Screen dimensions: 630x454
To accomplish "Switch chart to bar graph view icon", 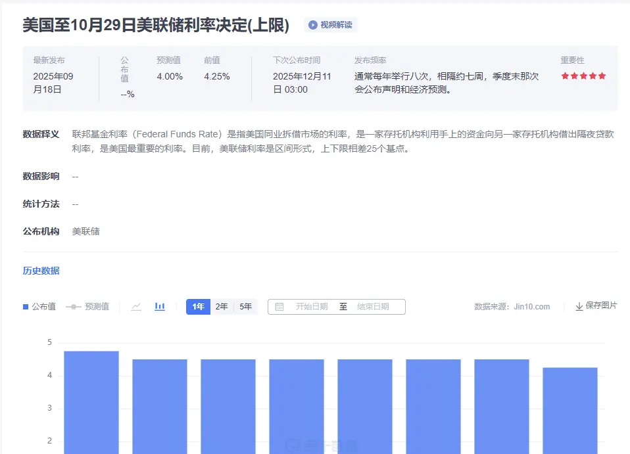I will (x=160, y=307).
